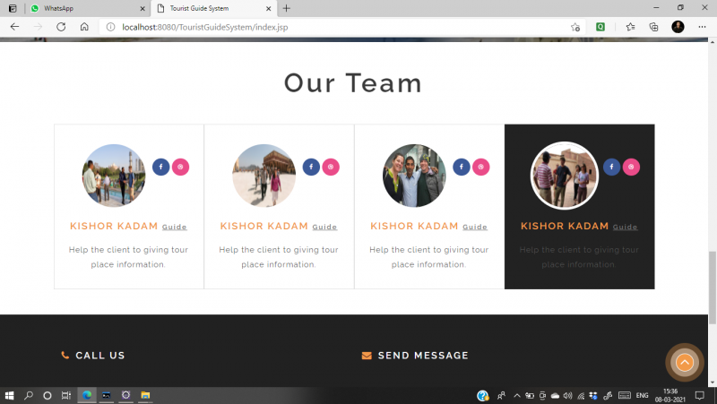Open Windows taskbar search
The image size is (717, 404).
29,395
